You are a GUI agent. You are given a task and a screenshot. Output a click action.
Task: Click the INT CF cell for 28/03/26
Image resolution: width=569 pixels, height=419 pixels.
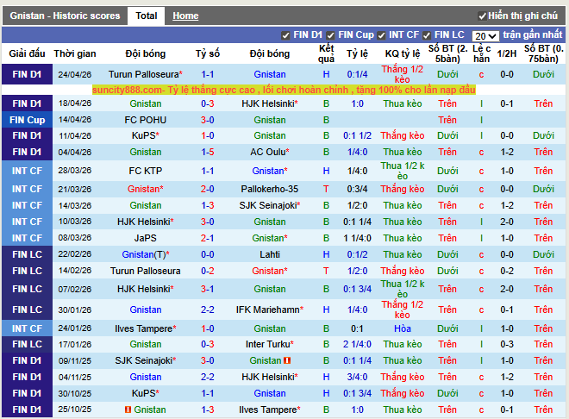coord(28,171)
